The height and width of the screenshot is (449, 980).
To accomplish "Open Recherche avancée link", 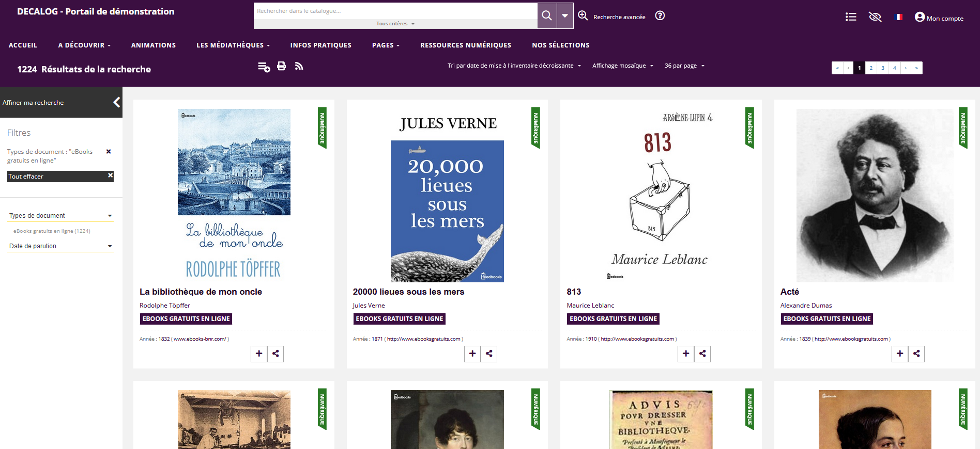I will point(619,17).
